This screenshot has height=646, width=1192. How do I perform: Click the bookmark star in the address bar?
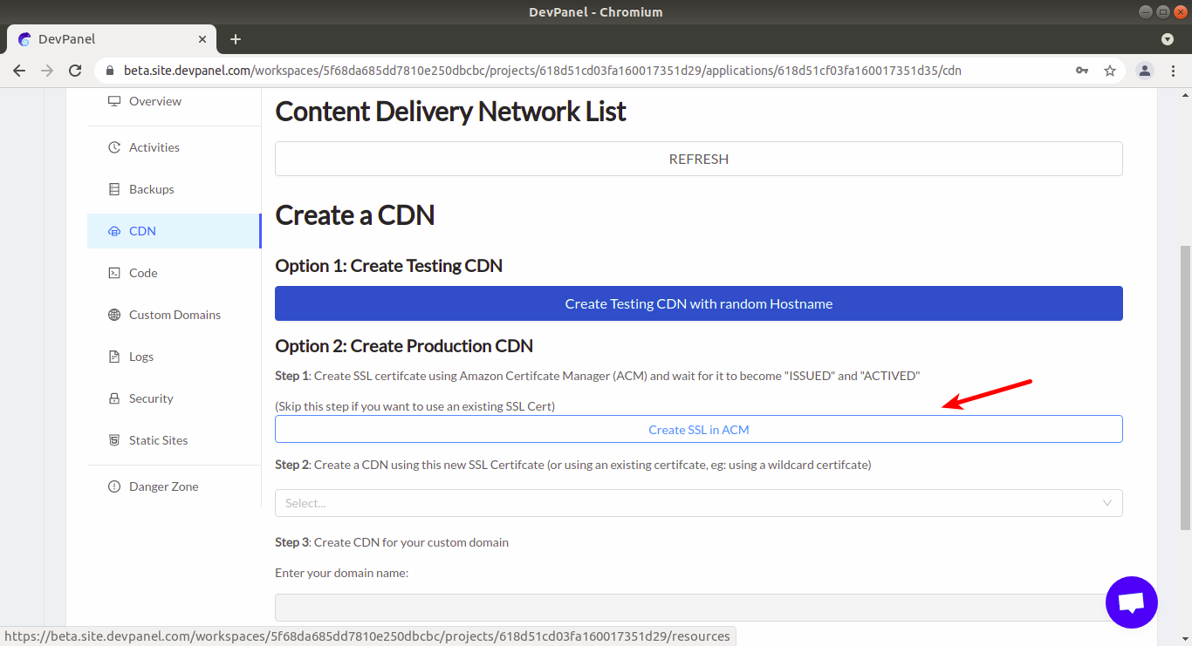click(1109, 70)
